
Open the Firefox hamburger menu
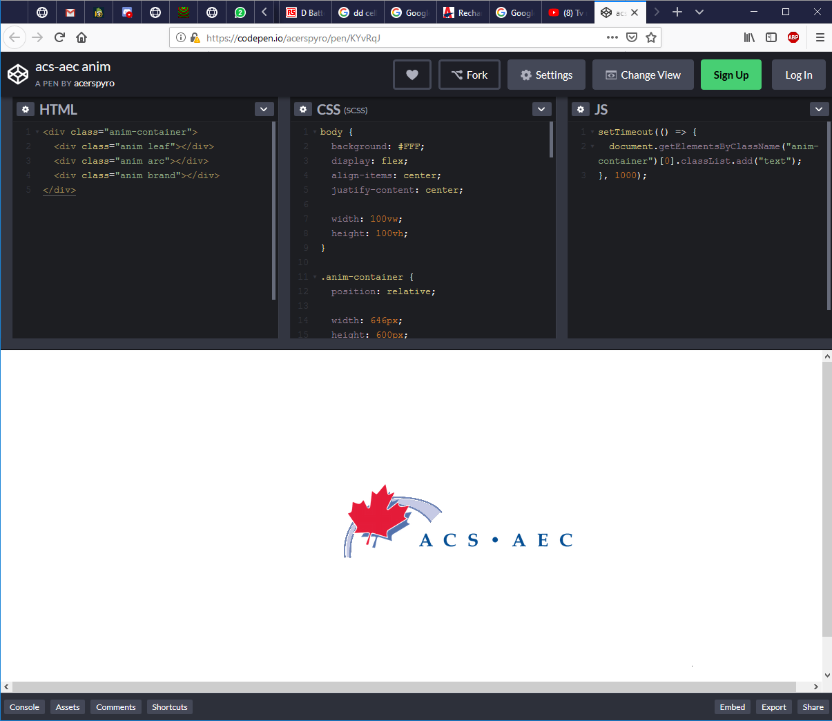(x=820, y=37)
